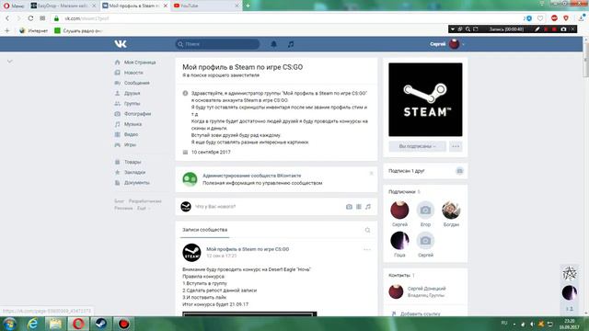Reload the current page
The height and width of the screenshot is (331, 589).
30,18
